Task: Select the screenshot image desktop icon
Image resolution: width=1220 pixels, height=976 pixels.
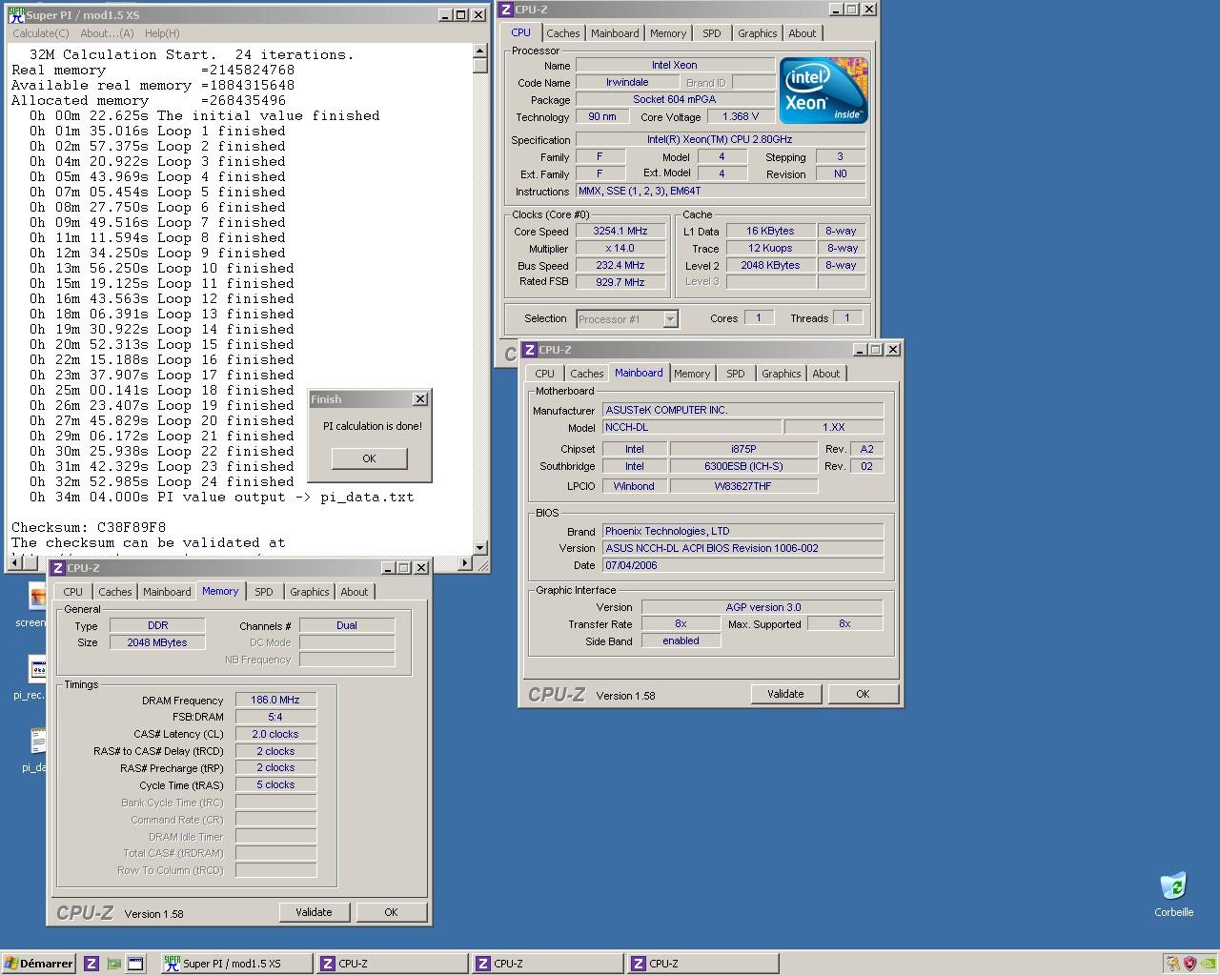Action: tap(37, 598)
